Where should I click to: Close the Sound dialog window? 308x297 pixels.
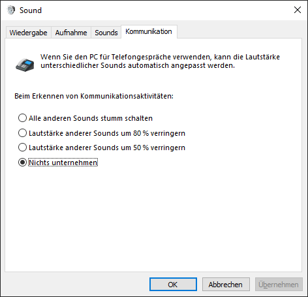pos(298,10)
